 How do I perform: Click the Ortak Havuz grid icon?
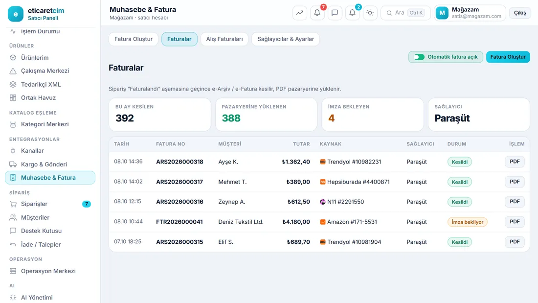13,98
